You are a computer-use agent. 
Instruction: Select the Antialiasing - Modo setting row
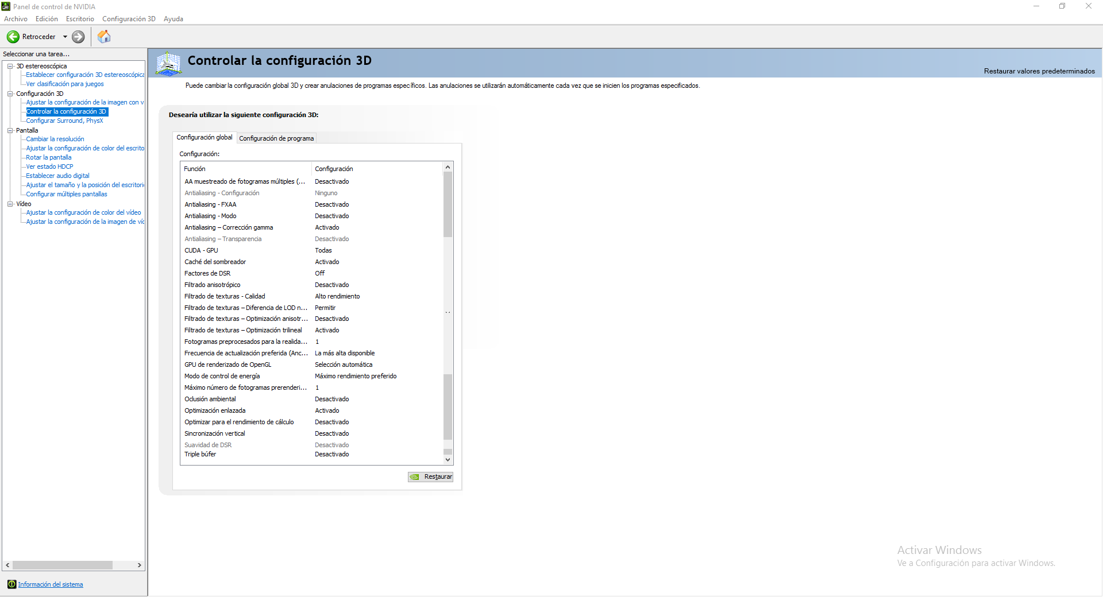(x=312, y=216)
